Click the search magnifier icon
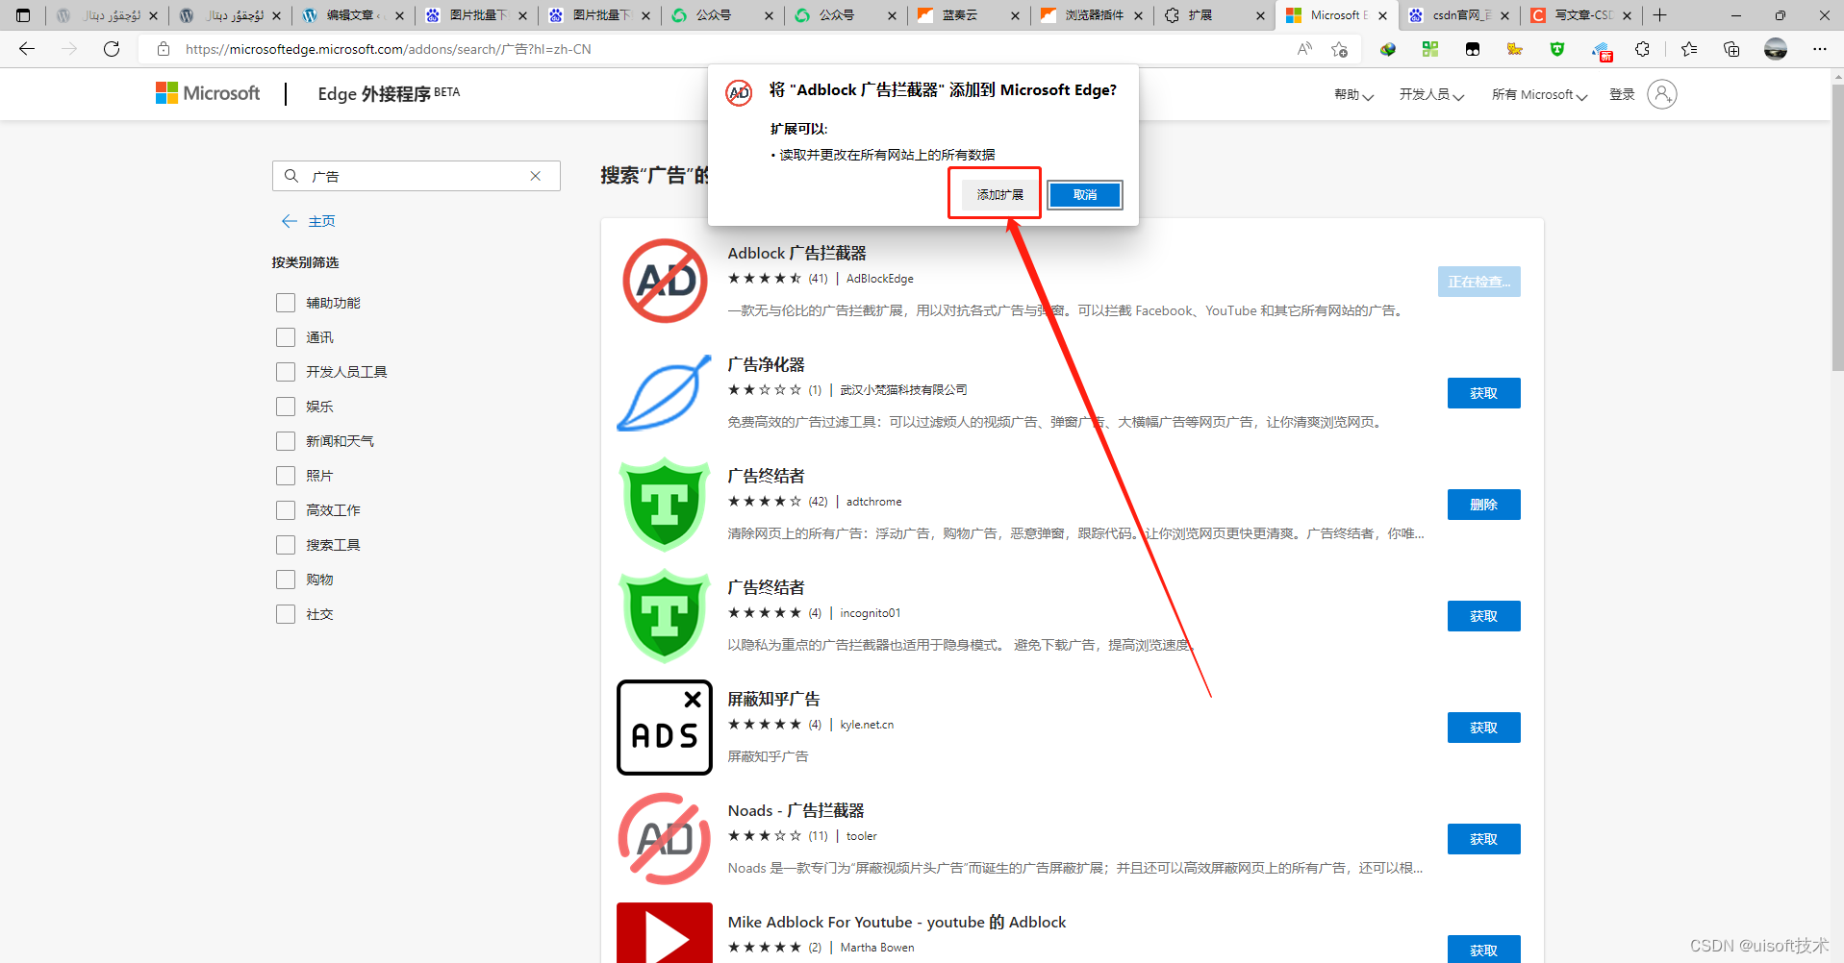Screen dimensions: 1844x963 [291, 176]
